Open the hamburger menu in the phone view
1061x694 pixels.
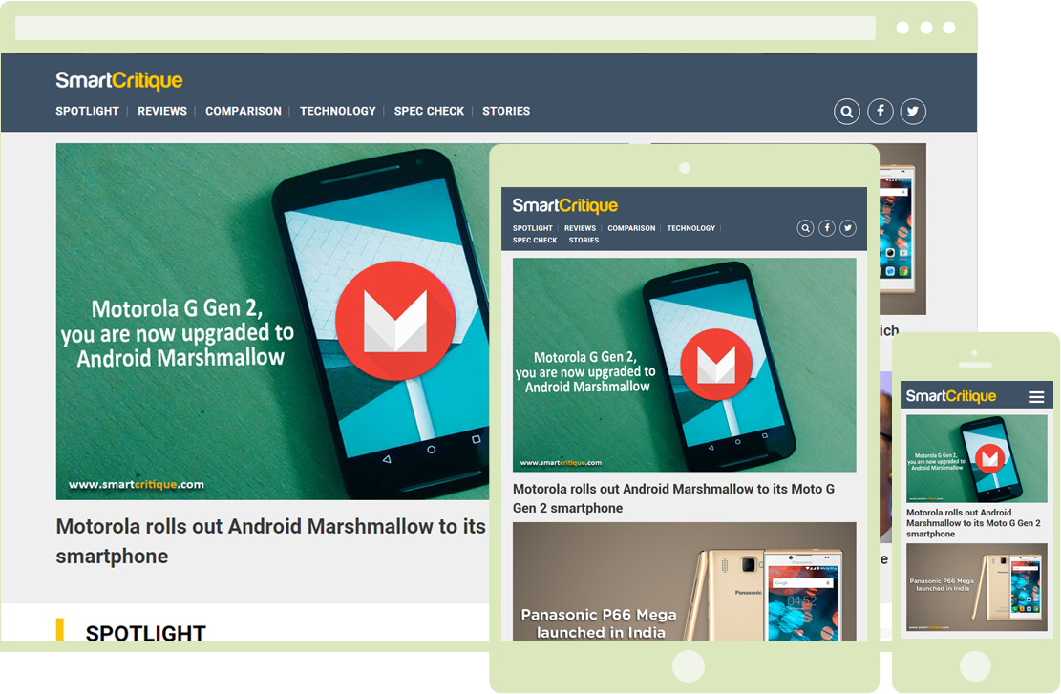(1036, 397)
